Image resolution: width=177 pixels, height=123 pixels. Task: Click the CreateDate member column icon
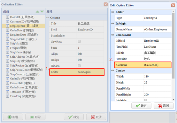click(x=8, y=83)
